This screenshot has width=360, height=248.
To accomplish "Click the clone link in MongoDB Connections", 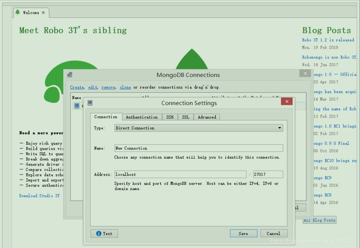I will pyautogui.click(x=125, y=87).
